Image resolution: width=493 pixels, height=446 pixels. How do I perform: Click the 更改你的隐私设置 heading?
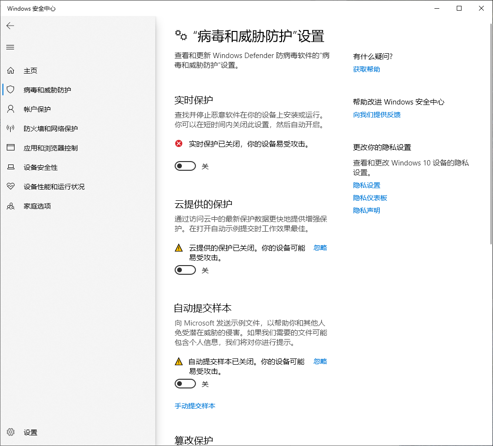click(x=382, y=148)
